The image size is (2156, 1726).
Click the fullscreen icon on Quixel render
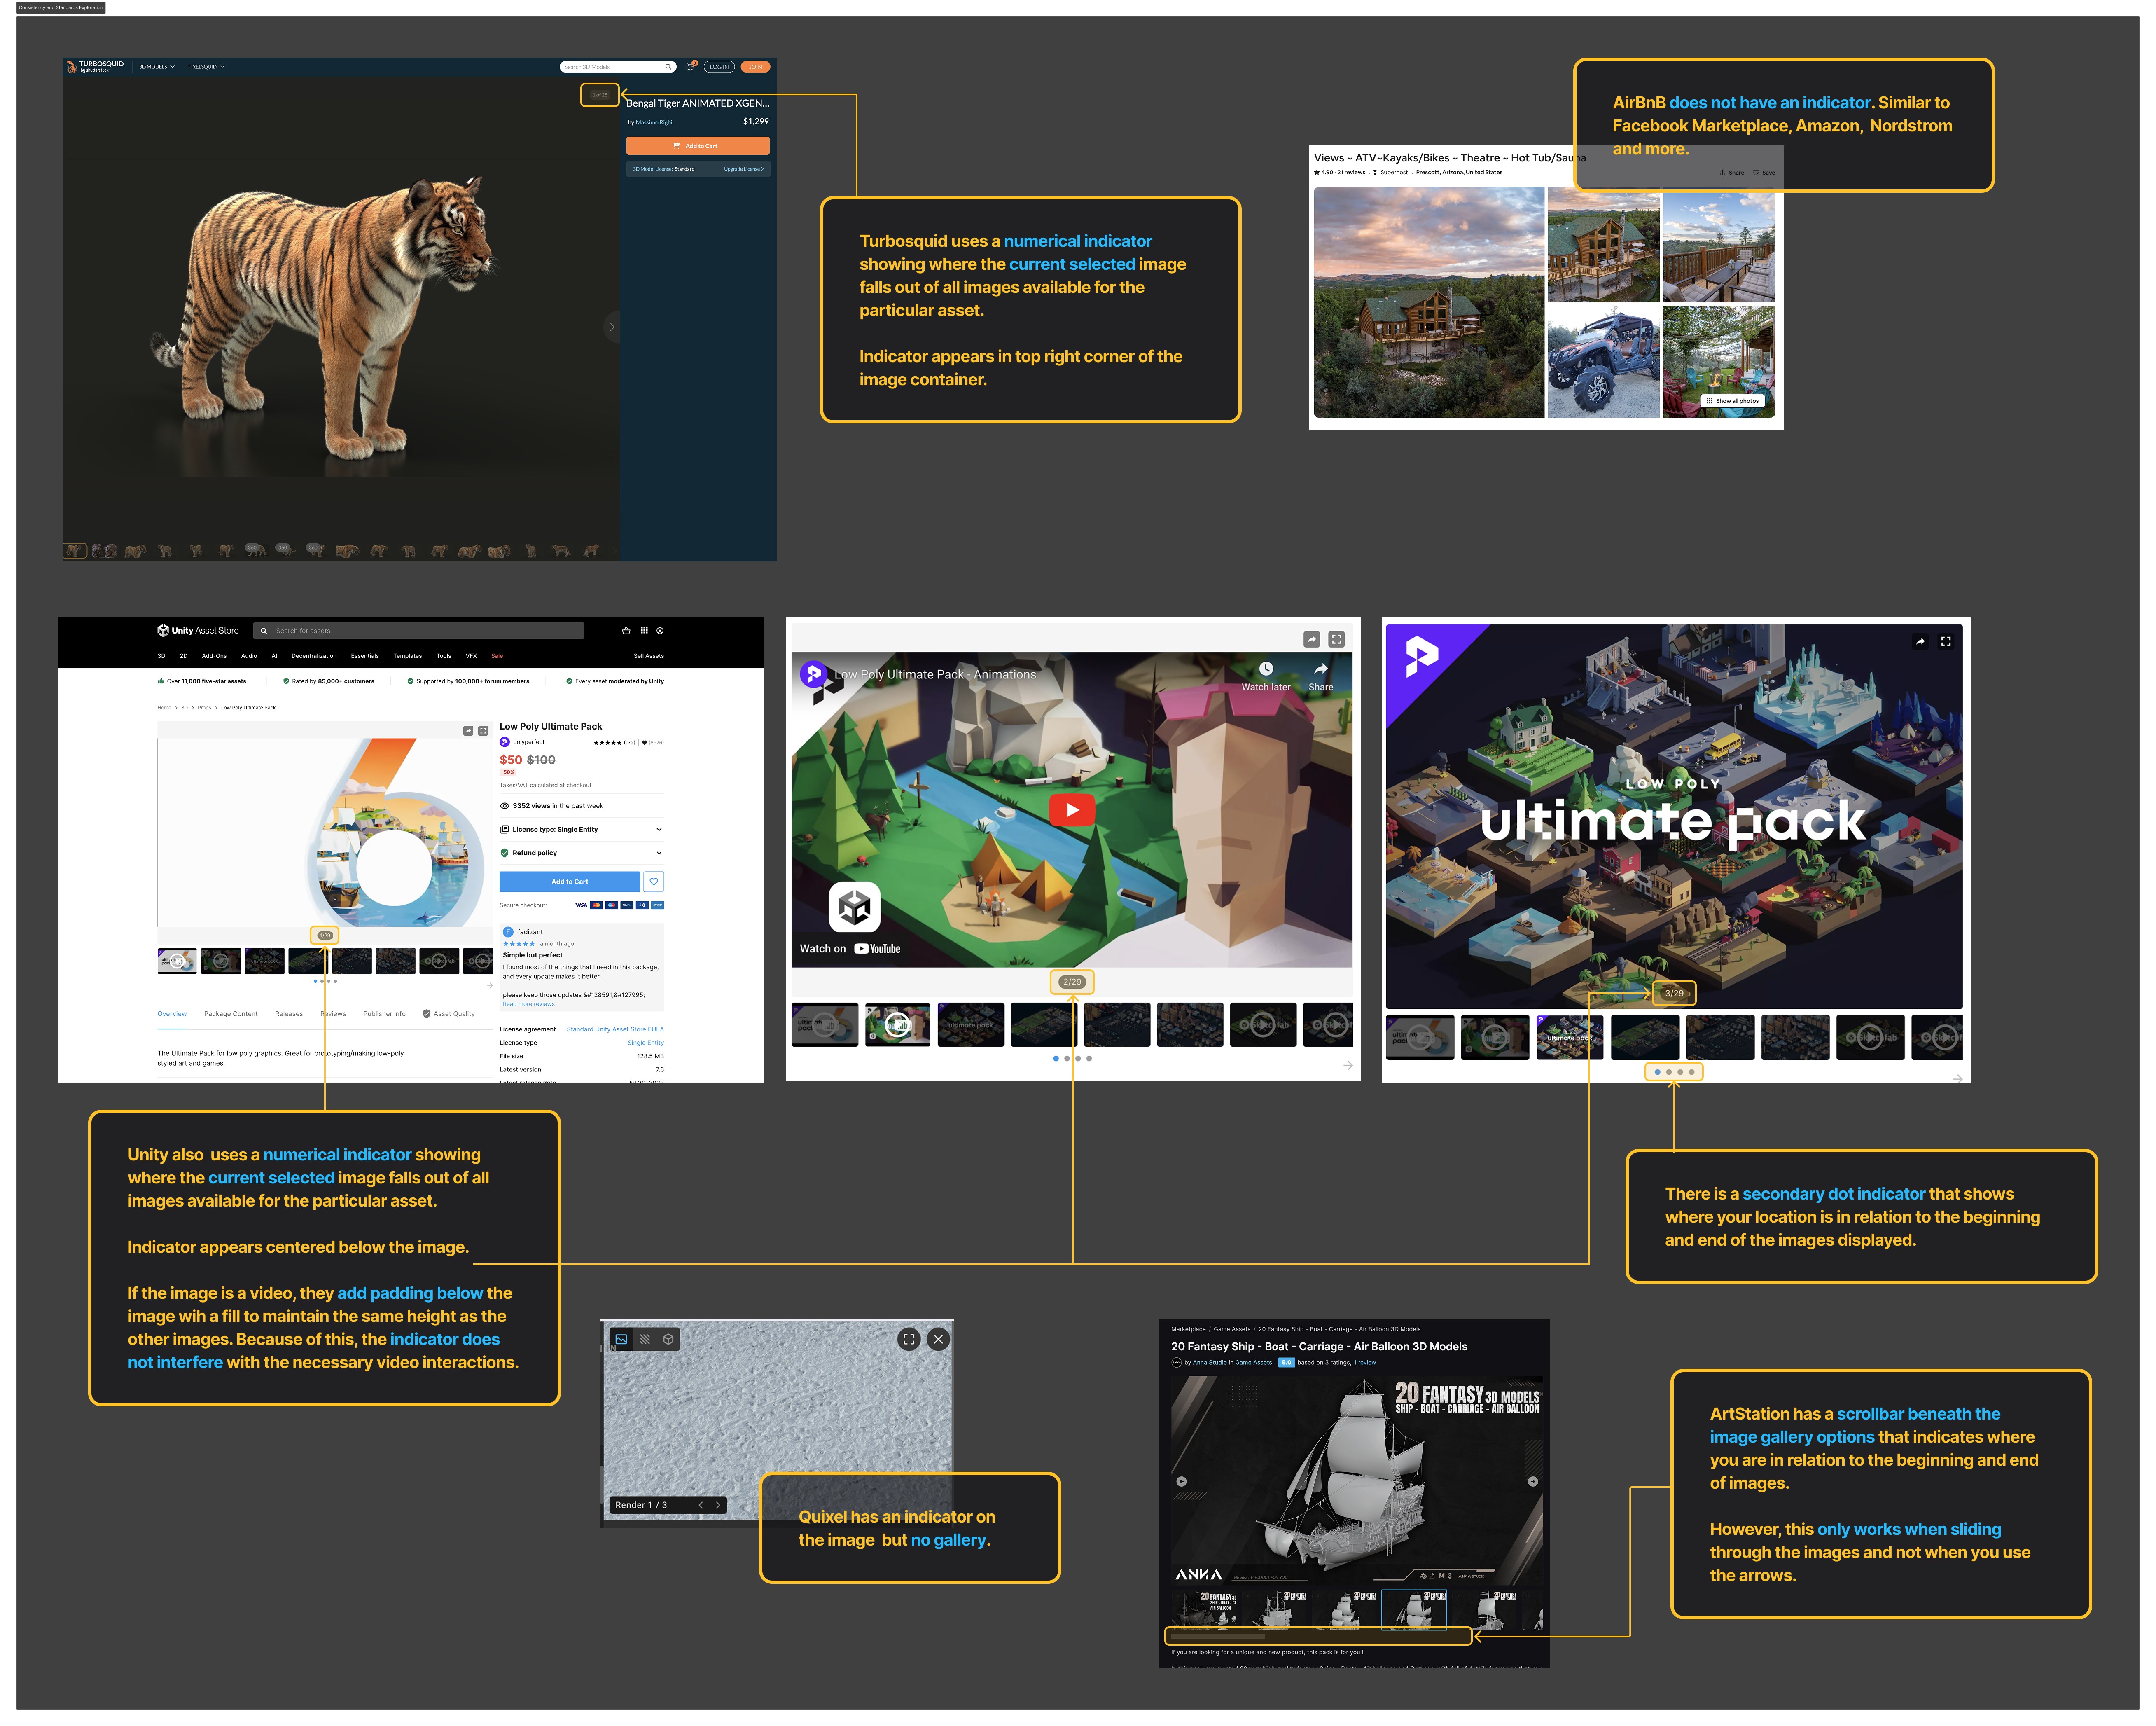click(x=908, y=1339)
